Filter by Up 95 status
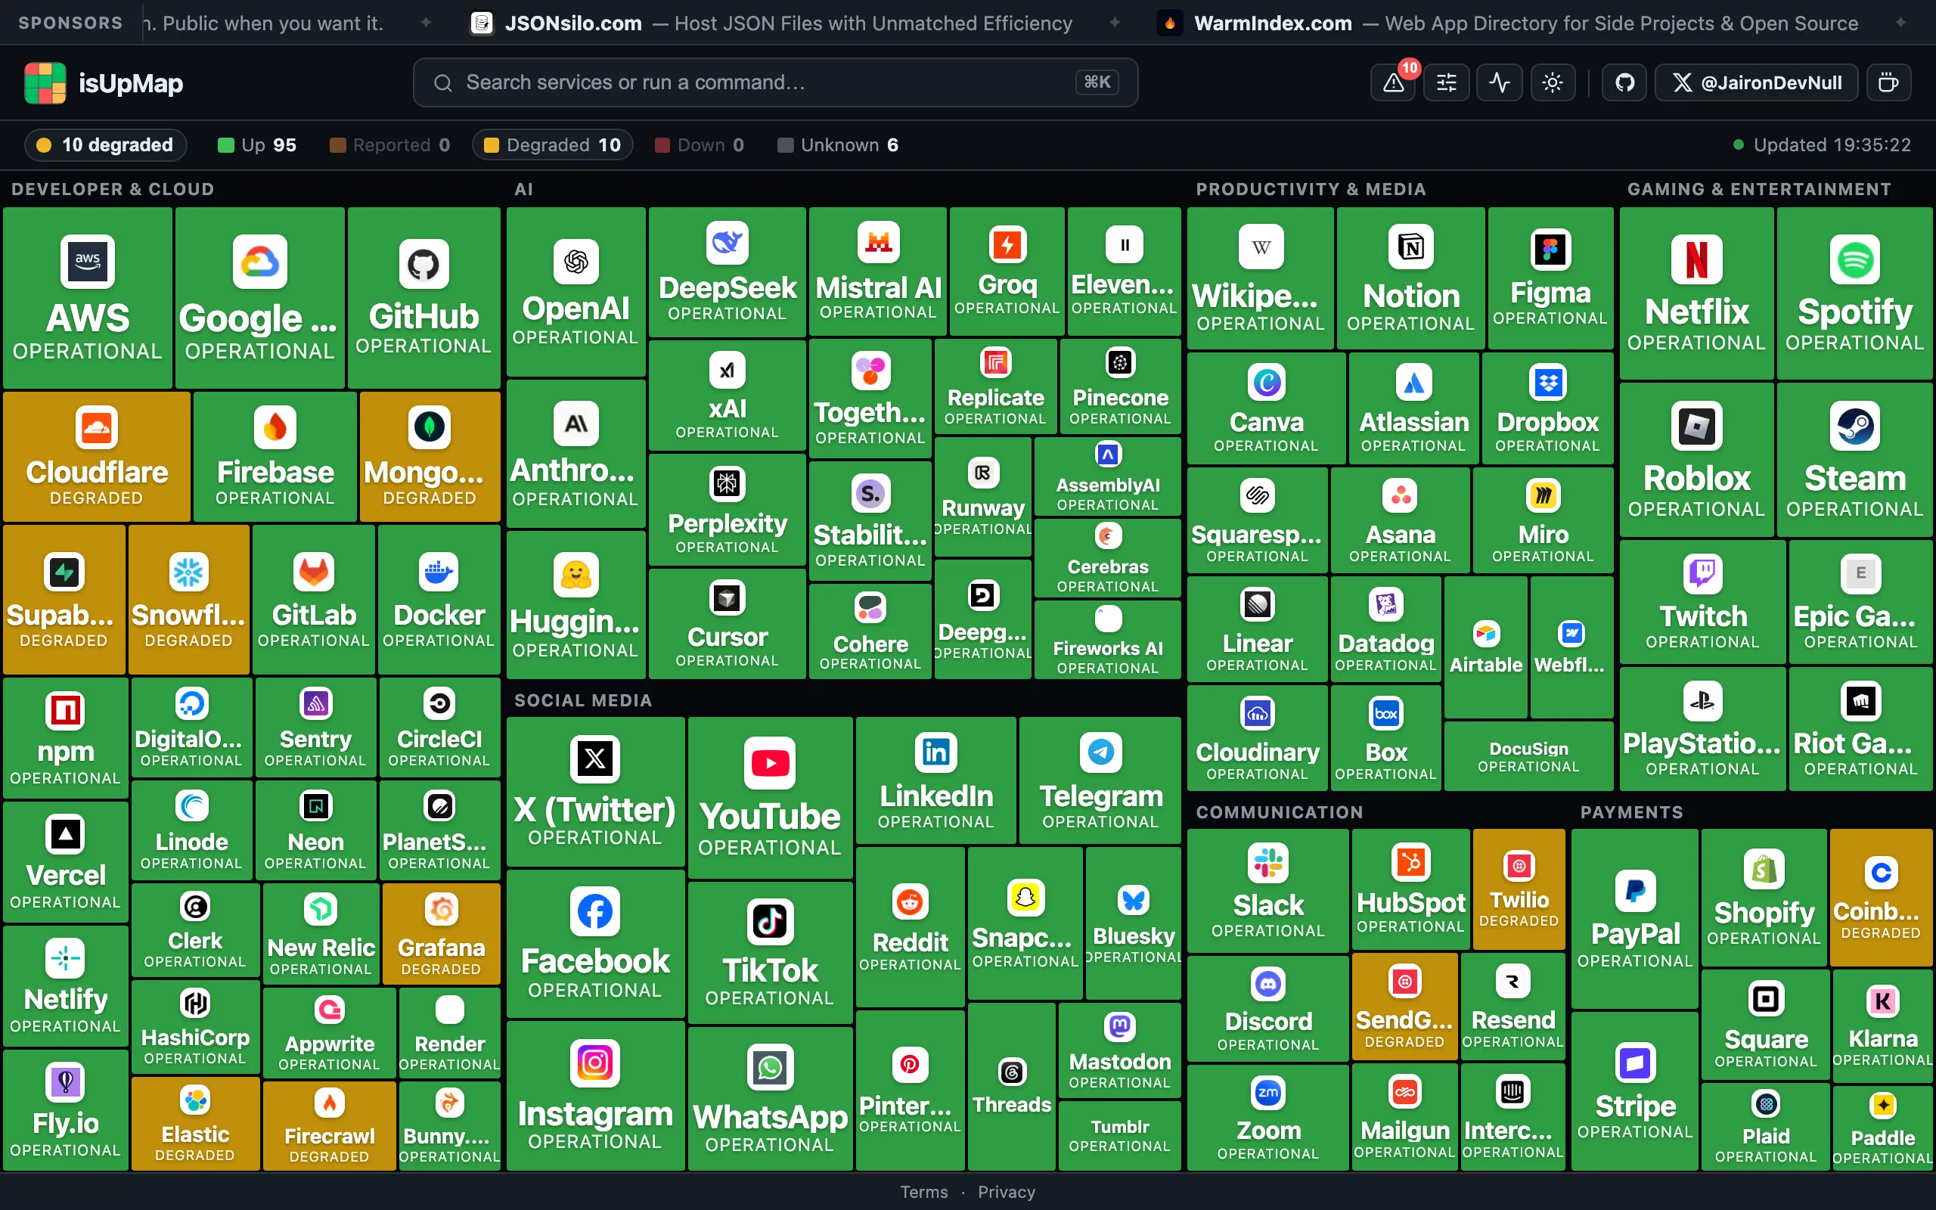This screenshot has height=1210, width=1936. coord(257,145)
